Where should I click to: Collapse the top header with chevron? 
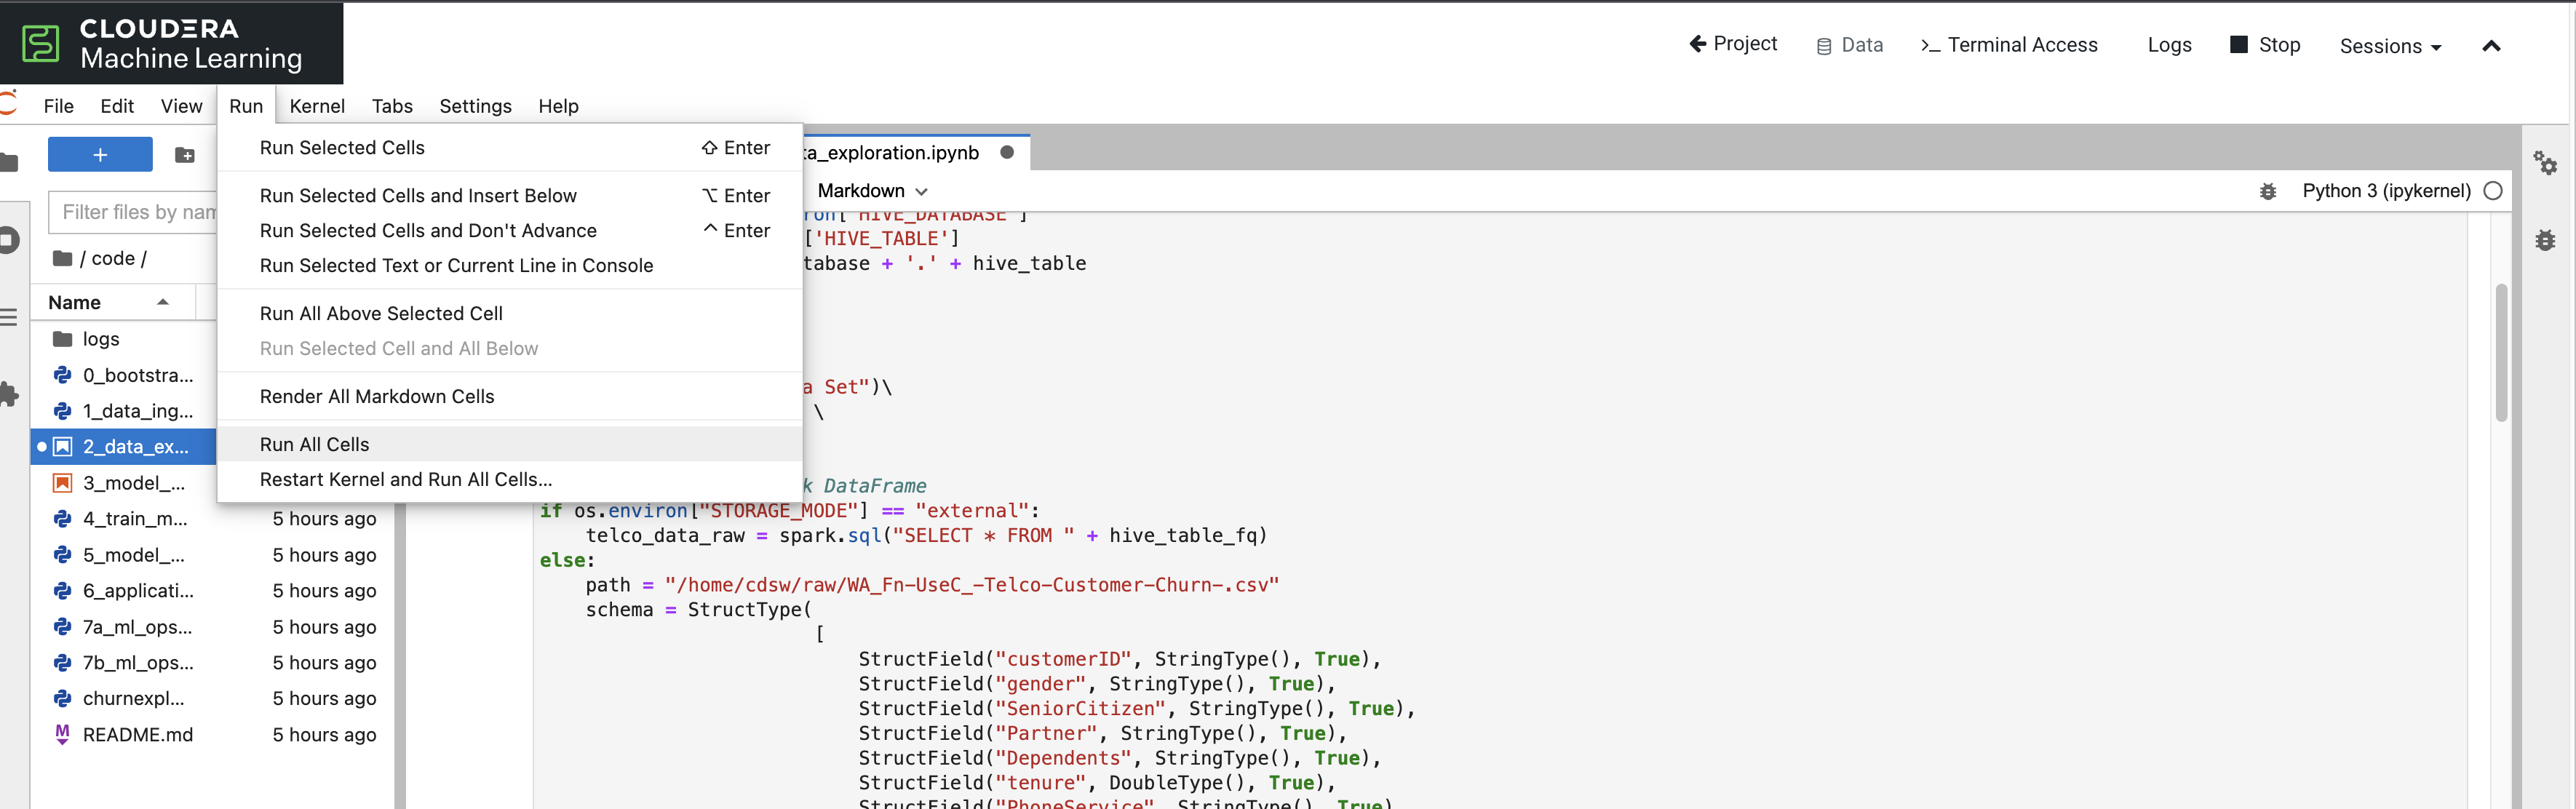[2490, 46]
